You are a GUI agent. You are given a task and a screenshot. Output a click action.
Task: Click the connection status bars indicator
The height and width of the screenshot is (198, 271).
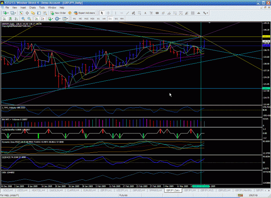[240, 195]
